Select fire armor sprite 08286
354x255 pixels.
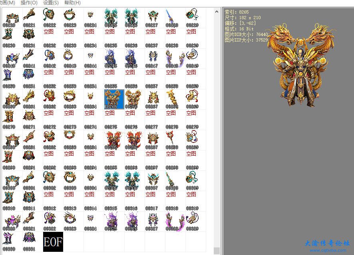point(134,140)
